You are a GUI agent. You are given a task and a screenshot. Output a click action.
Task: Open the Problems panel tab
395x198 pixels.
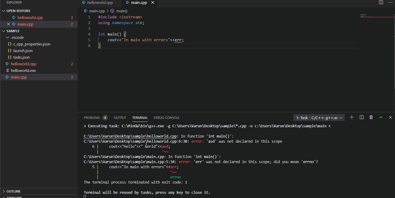92,118
